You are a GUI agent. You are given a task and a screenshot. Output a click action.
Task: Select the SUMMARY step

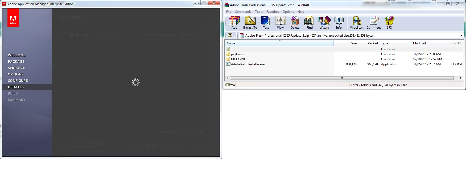[x=17, y=100]
